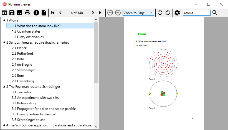This screenshot has width=228, height=130.
Task: Click the Figure 2 caption
Action: (x=152, y=108)
